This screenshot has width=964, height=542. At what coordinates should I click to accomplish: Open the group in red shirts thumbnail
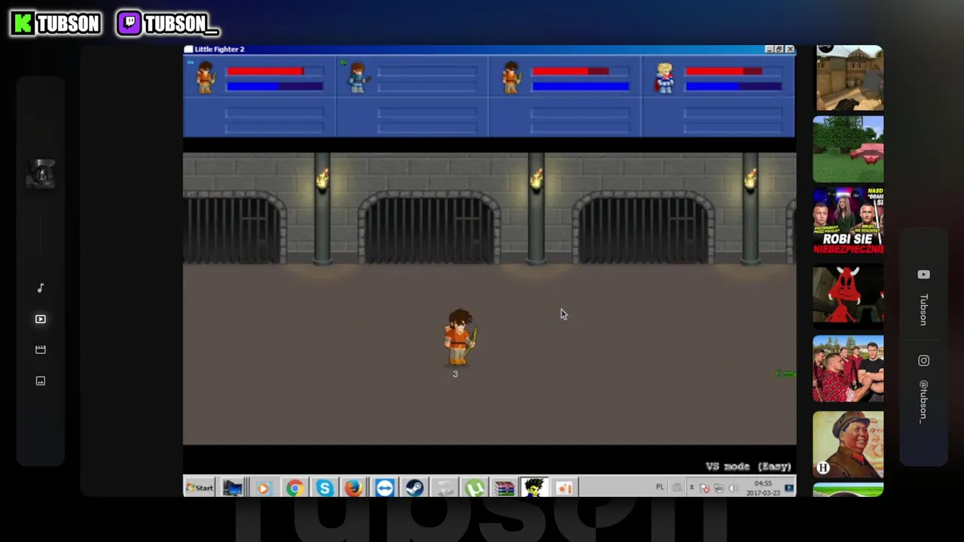(x=848, y=368)
